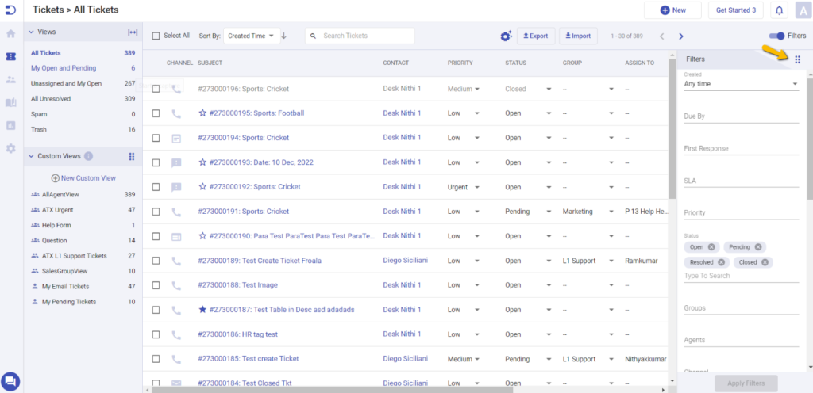Click the New button
The image size is (813, 393).
click(672, 10)
